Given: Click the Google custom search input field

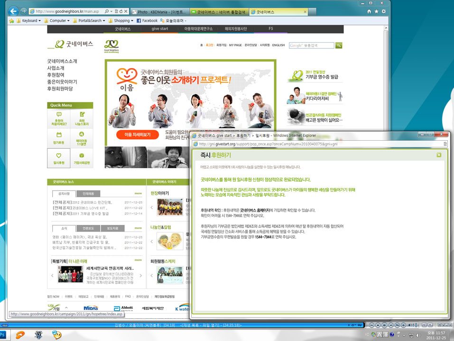Looking at the screenshot, I should 312,45.
